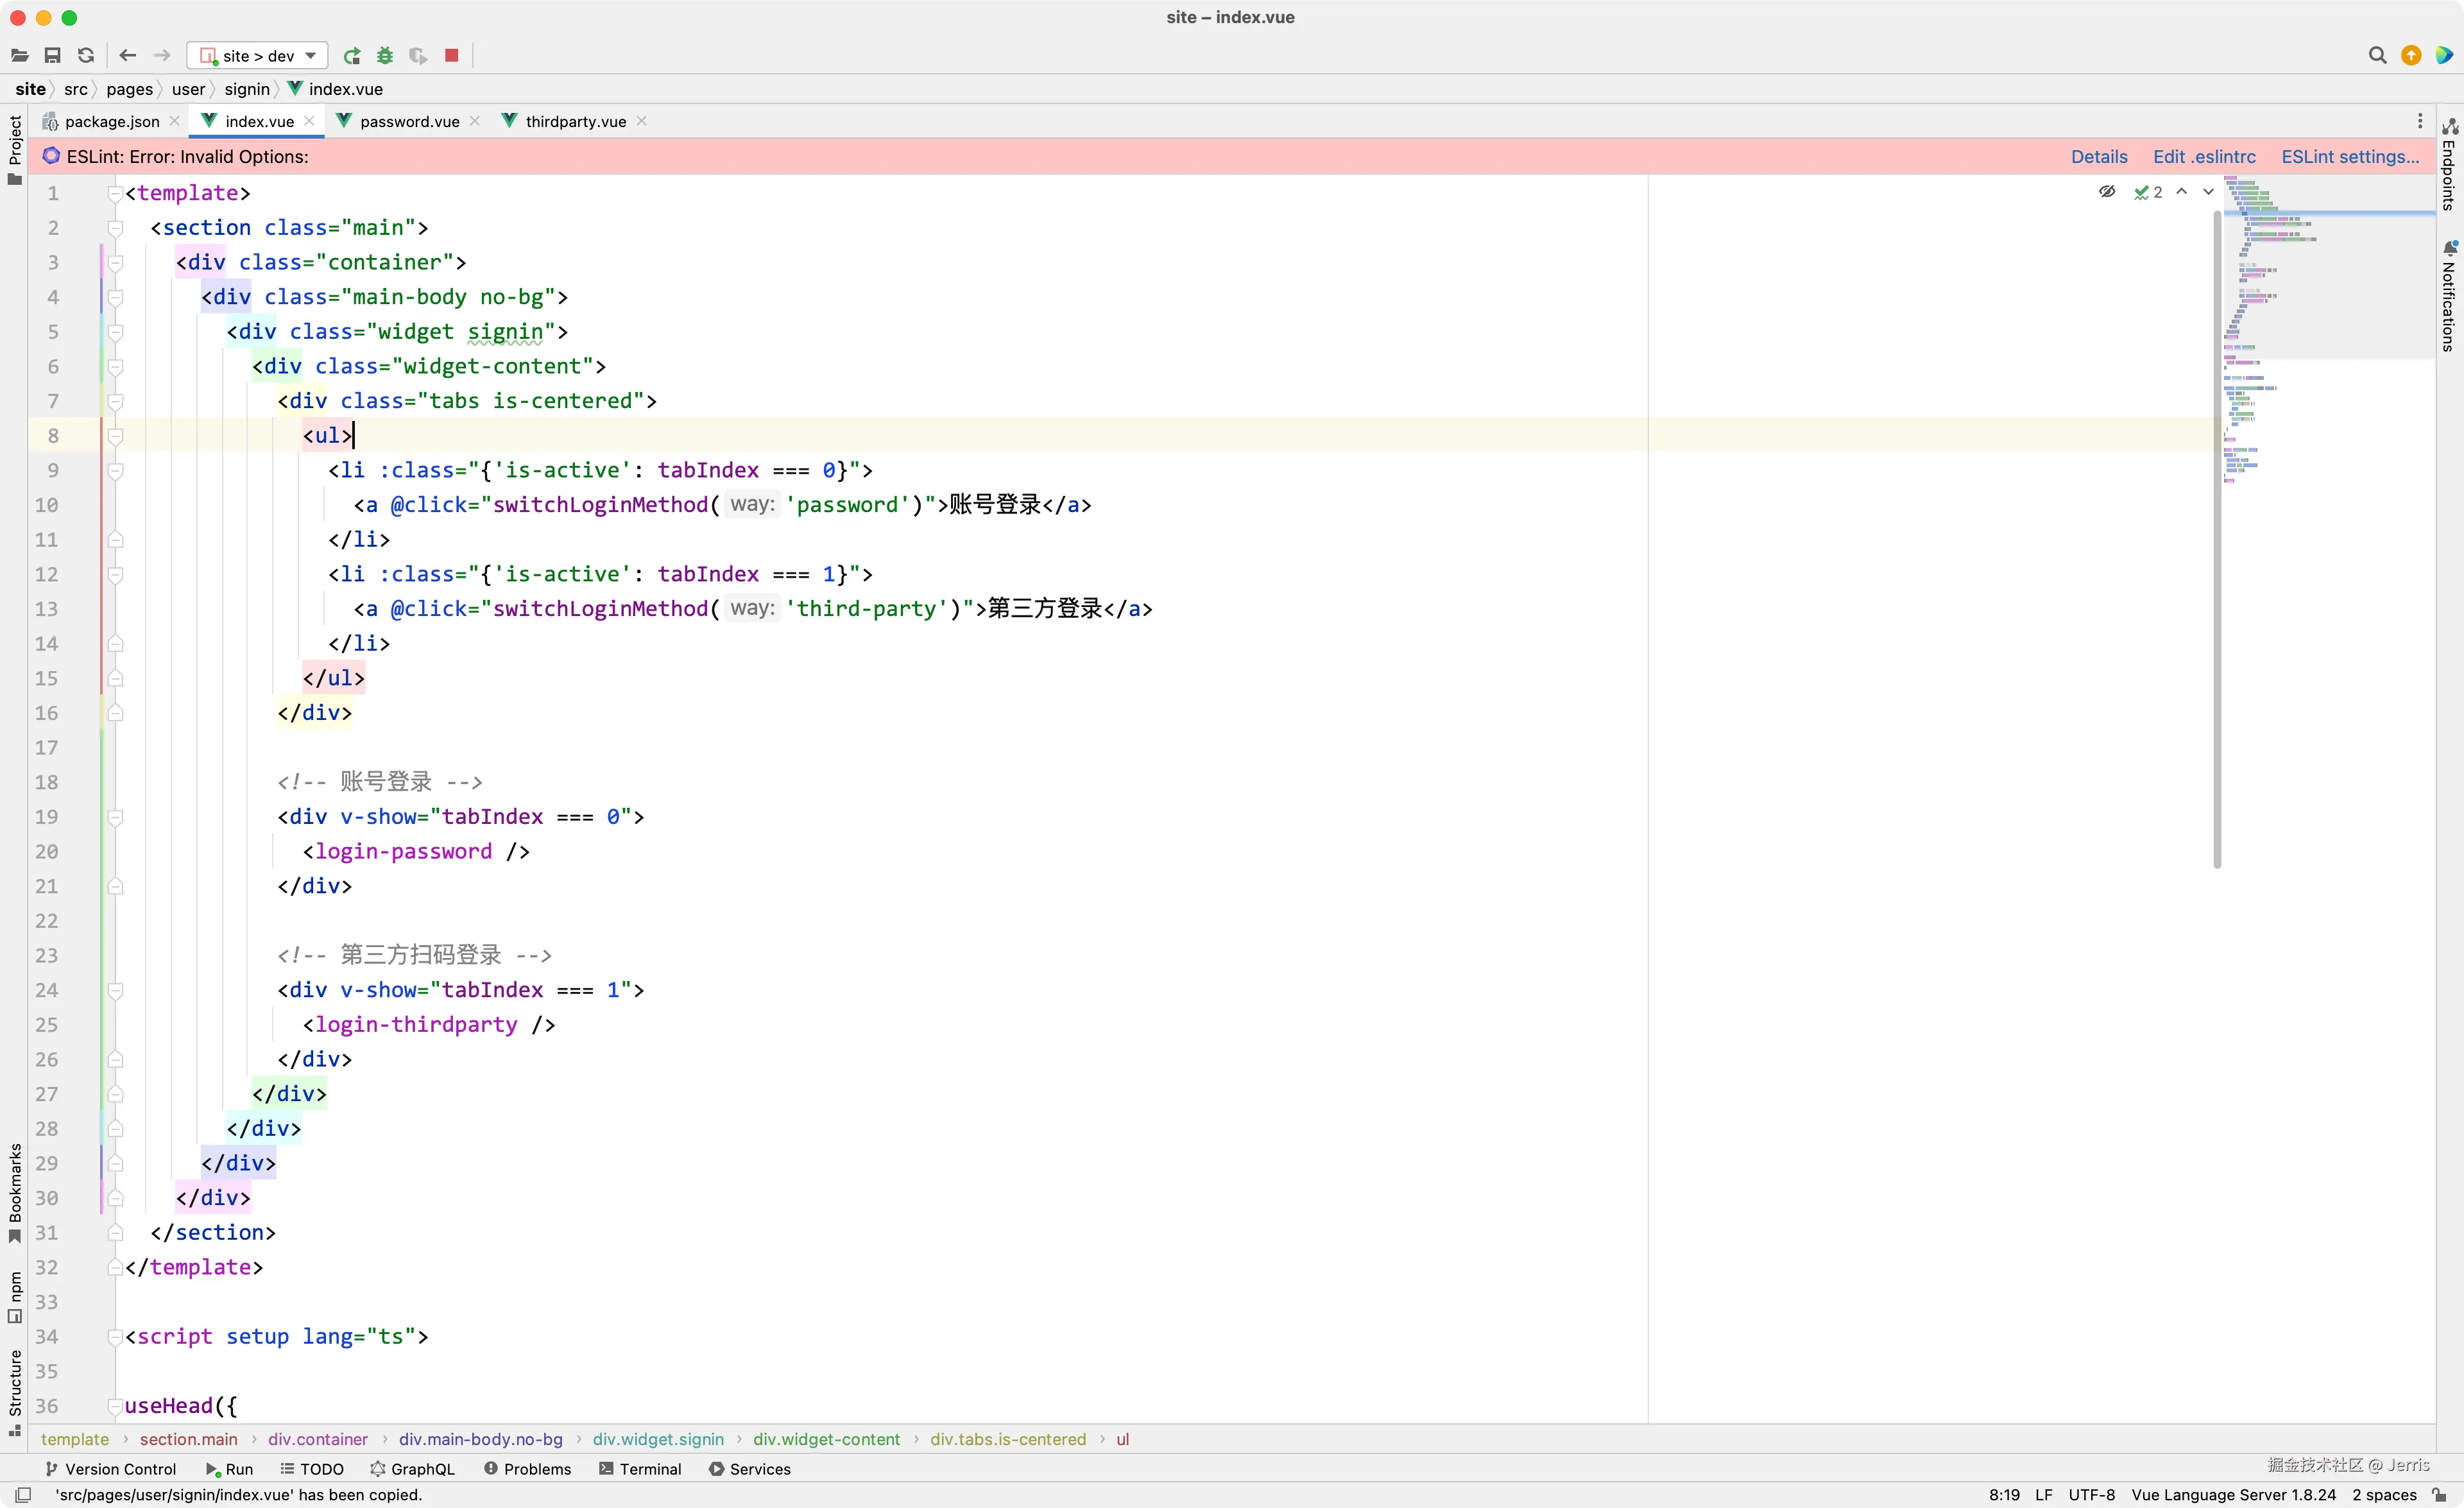Click the Save All toolbar icon
The height and width of the screenshot is (1508, 2464).
[53, 56]
